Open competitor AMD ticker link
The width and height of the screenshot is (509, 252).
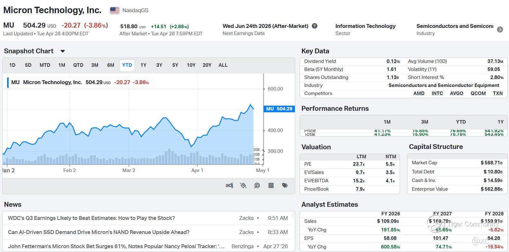coord(419,93)
